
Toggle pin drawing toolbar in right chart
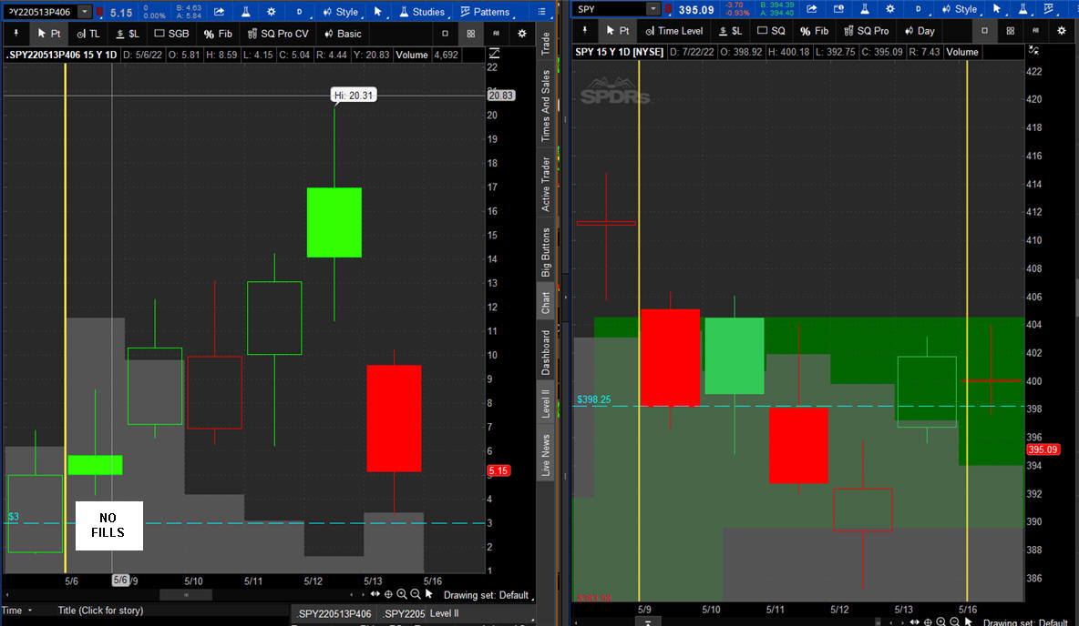tap(585, 30)
